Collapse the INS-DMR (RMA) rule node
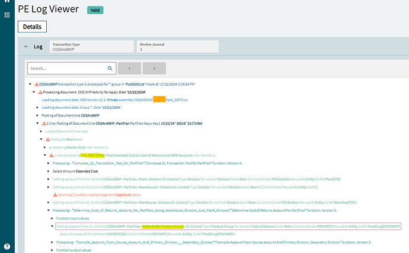Image resolution: width=409 pixels, height=253 pixels. pyautogui.click(x=44, y=155)
